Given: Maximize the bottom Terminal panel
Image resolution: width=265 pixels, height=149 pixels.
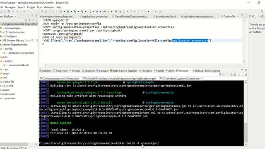Looking at the screenshot, I should [246, 70].
